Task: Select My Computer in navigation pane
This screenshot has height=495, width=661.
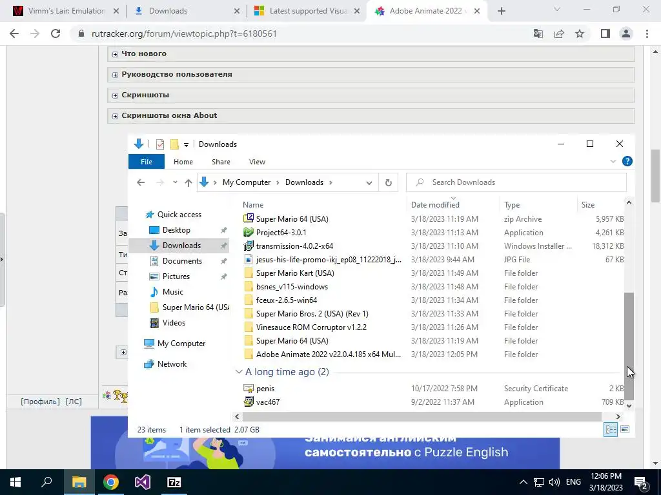Action: point(181,344)
